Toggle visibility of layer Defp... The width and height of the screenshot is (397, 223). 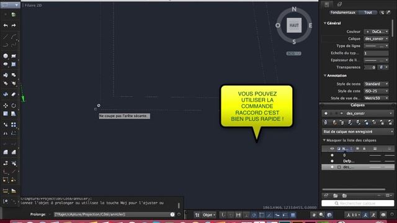pyautogui.click(x=332, y=161)
